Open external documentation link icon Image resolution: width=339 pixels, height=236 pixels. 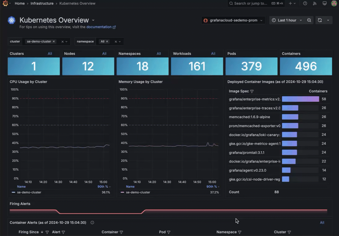tap(114, 27)
